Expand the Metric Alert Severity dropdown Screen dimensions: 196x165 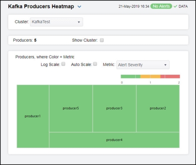click(x=143, y=65)
